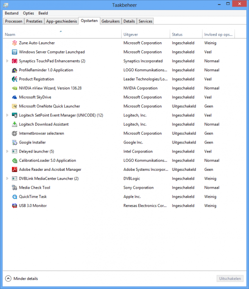
Task: Open the Bestand menu
Action: pyautogui.click(x=12, y=13)
